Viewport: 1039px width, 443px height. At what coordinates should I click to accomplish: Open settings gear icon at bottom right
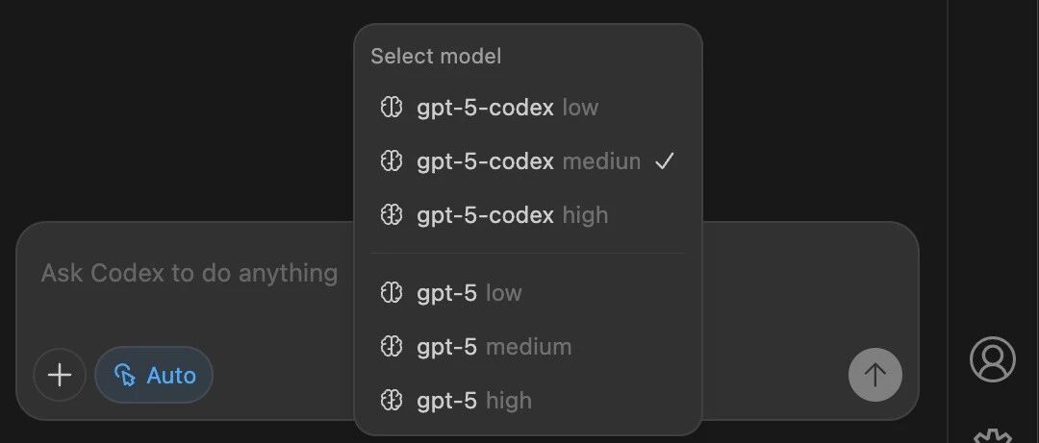[992, 436]
